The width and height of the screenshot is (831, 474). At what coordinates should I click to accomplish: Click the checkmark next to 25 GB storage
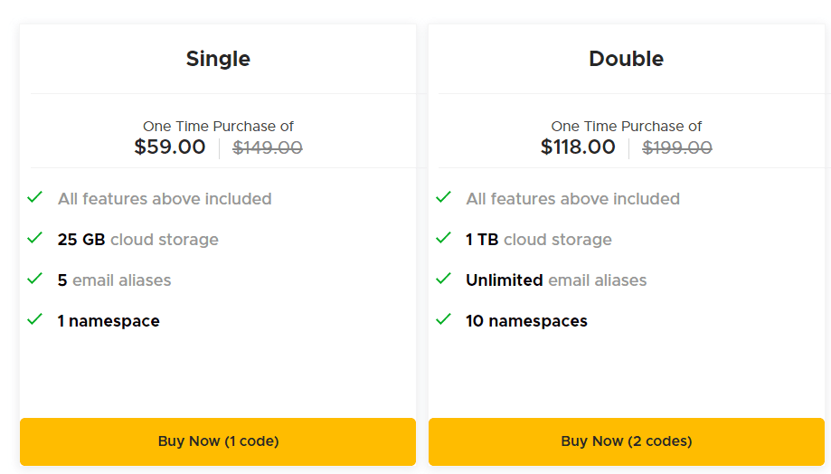35,238
